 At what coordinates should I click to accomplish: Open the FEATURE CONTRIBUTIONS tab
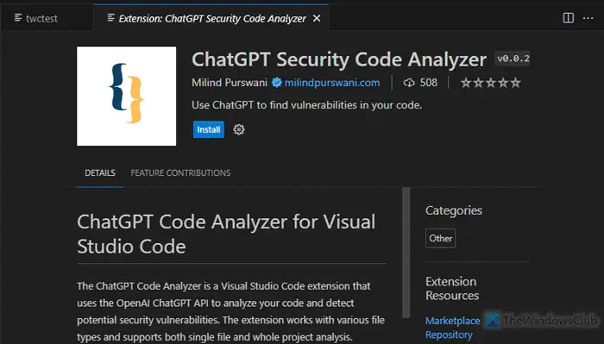tap(180, 173)
